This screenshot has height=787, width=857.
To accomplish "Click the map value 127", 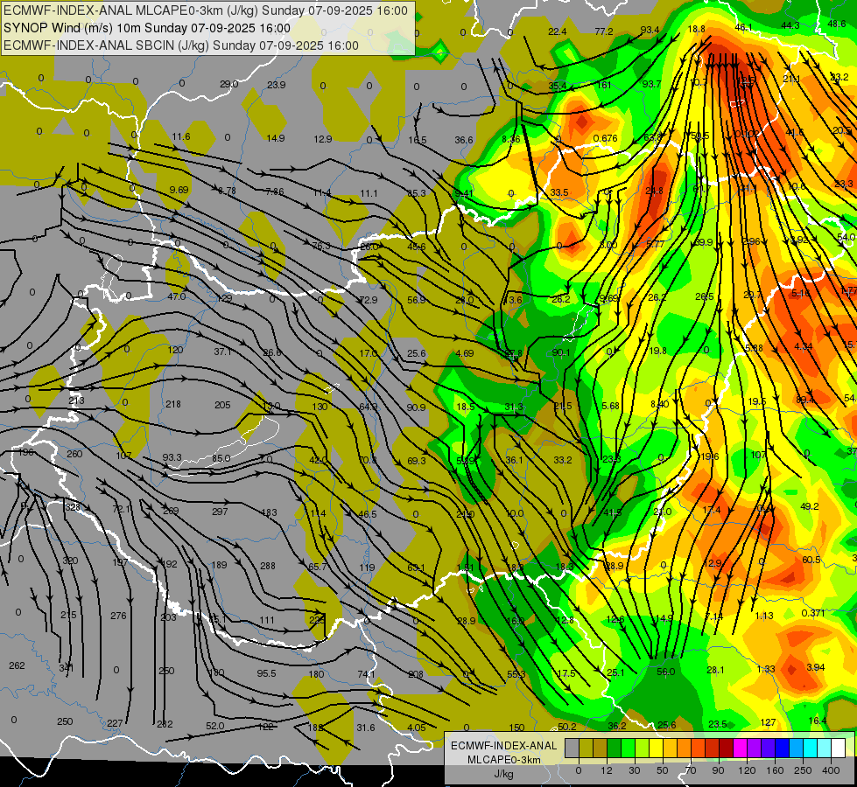I will [768, 722].
